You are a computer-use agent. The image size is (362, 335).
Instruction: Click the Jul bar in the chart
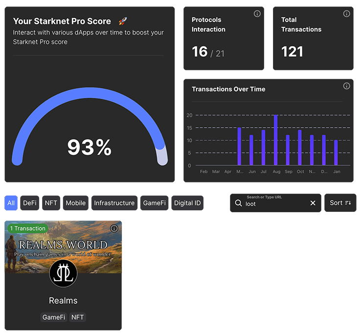pos(263,148)
